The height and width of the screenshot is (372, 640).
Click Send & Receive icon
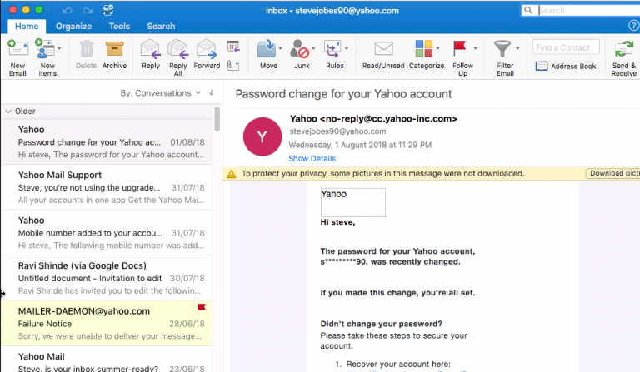click(x=623, y=49)
